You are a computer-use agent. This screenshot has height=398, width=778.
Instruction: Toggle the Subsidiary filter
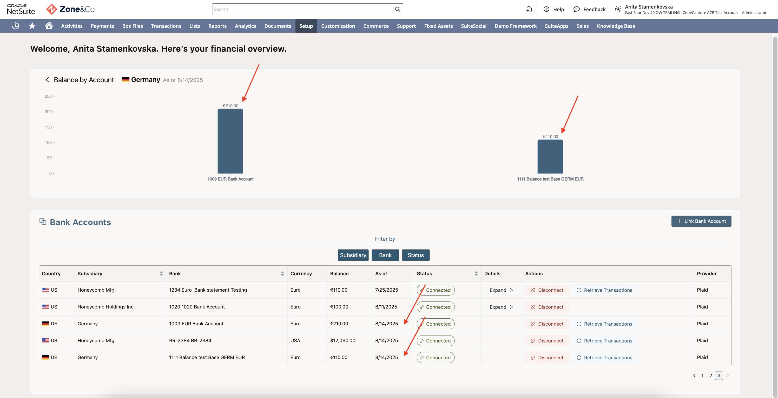coord(353,255)
